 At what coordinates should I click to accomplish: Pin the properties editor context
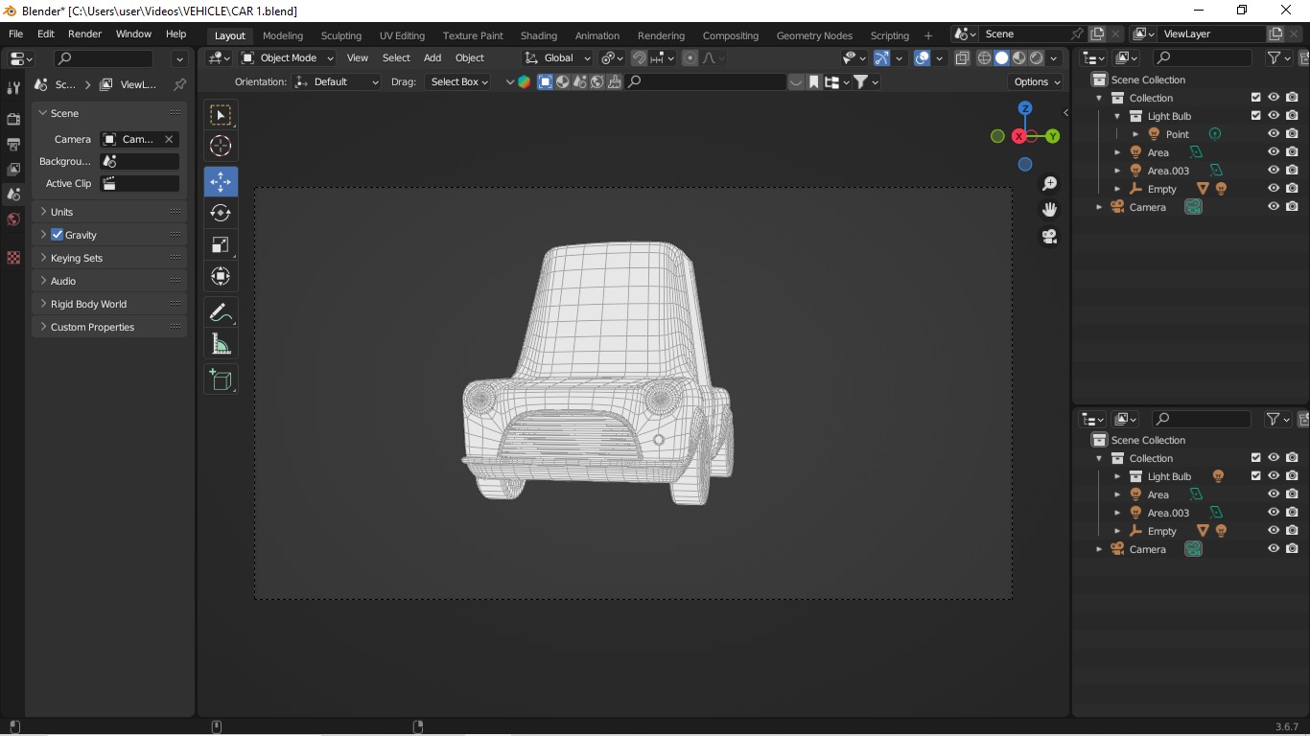coord(179,84)
